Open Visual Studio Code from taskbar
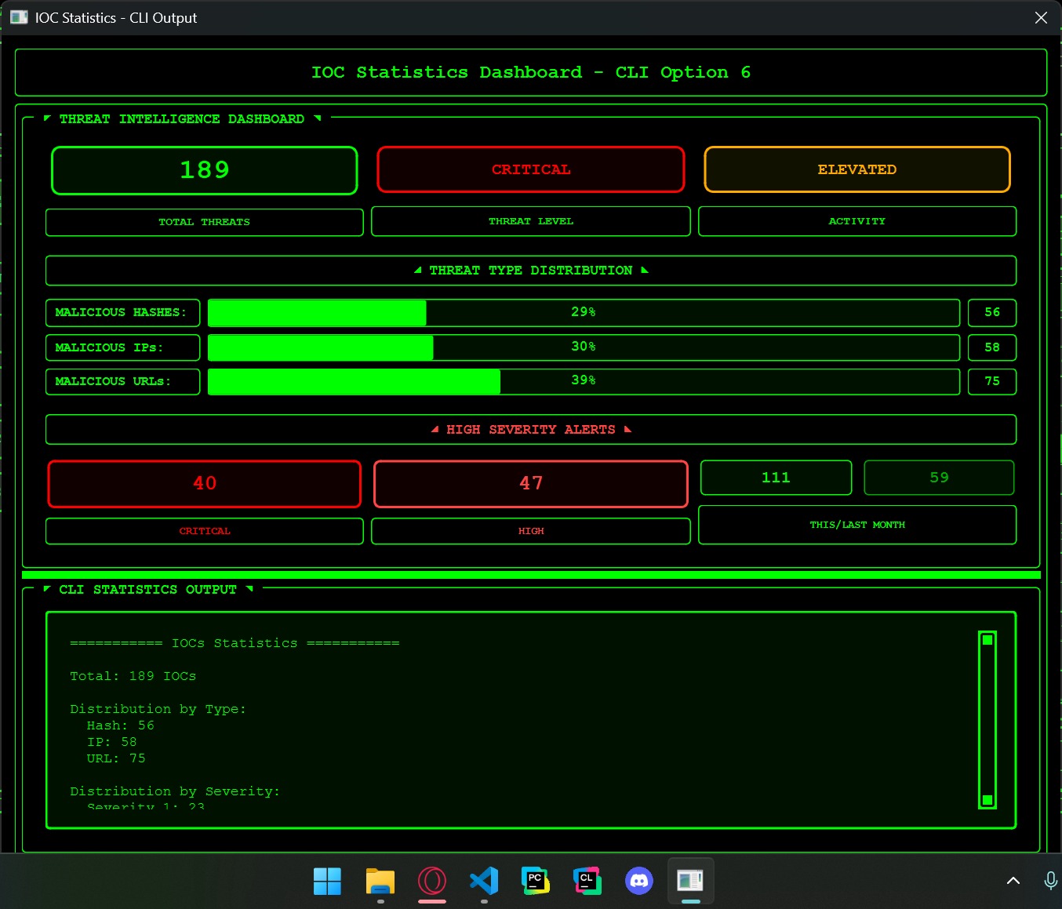Screen dimensions: 1062x909 tap(484, 881)
